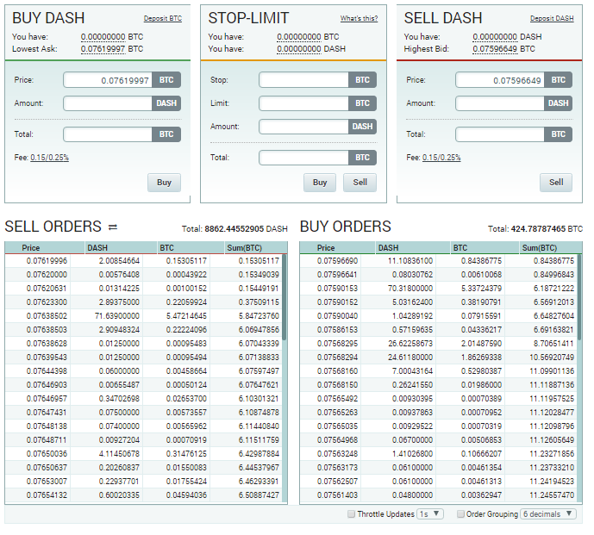
Task: Click the Buy button in Buy Dash panel
Action: pyautogui.click(x=164, y=183)
